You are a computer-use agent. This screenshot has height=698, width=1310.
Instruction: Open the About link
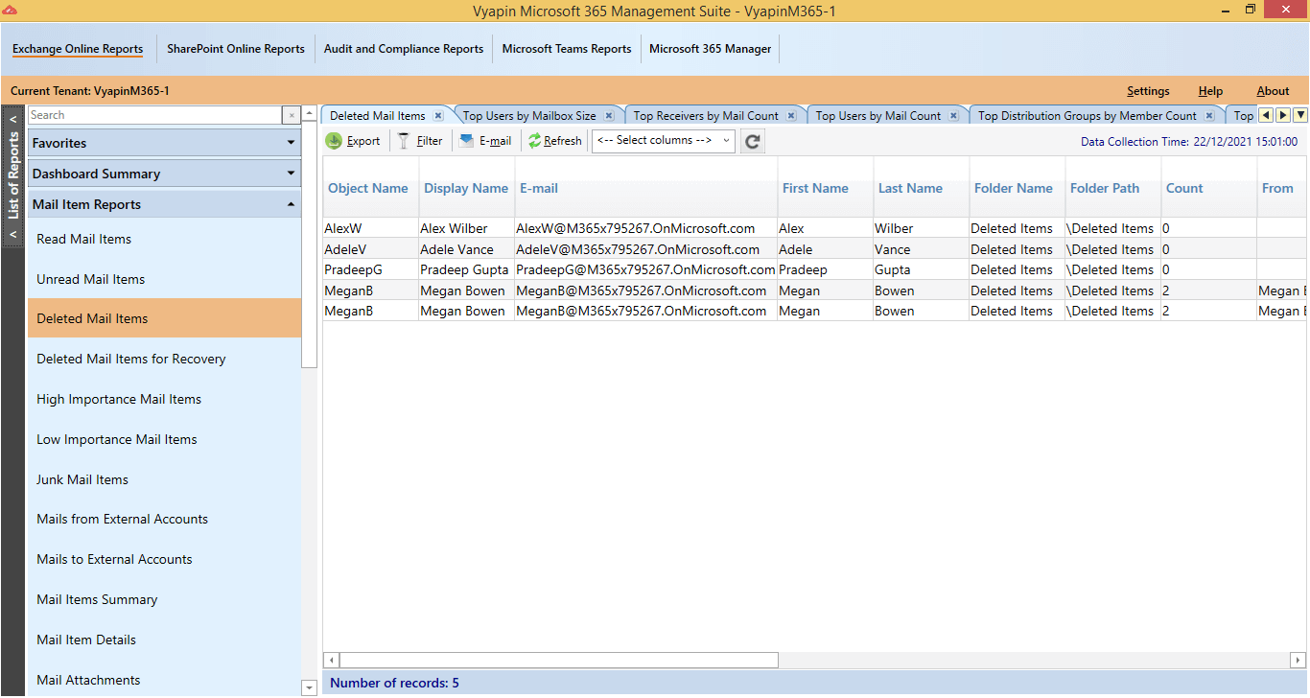1273,91
